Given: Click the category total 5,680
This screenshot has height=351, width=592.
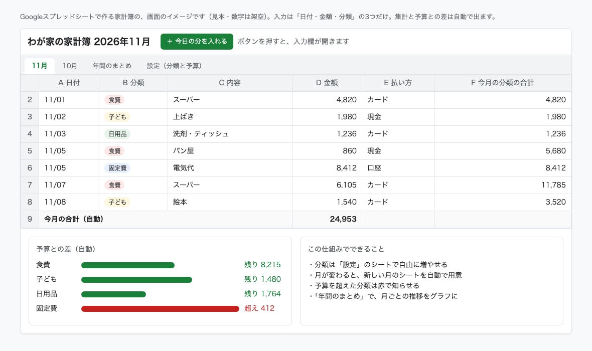Looking at the screenshot, I should pos(503,151).
